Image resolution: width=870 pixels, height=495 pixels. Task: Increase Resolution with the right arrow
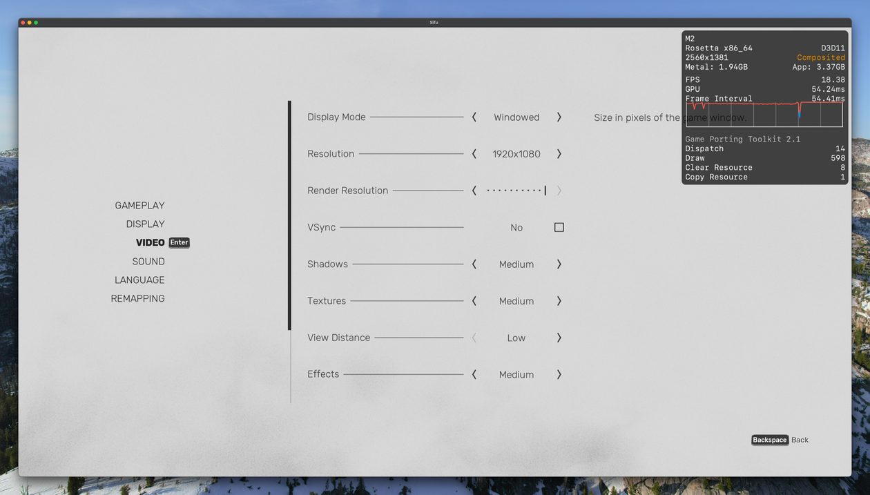click(x=559, y=154)
